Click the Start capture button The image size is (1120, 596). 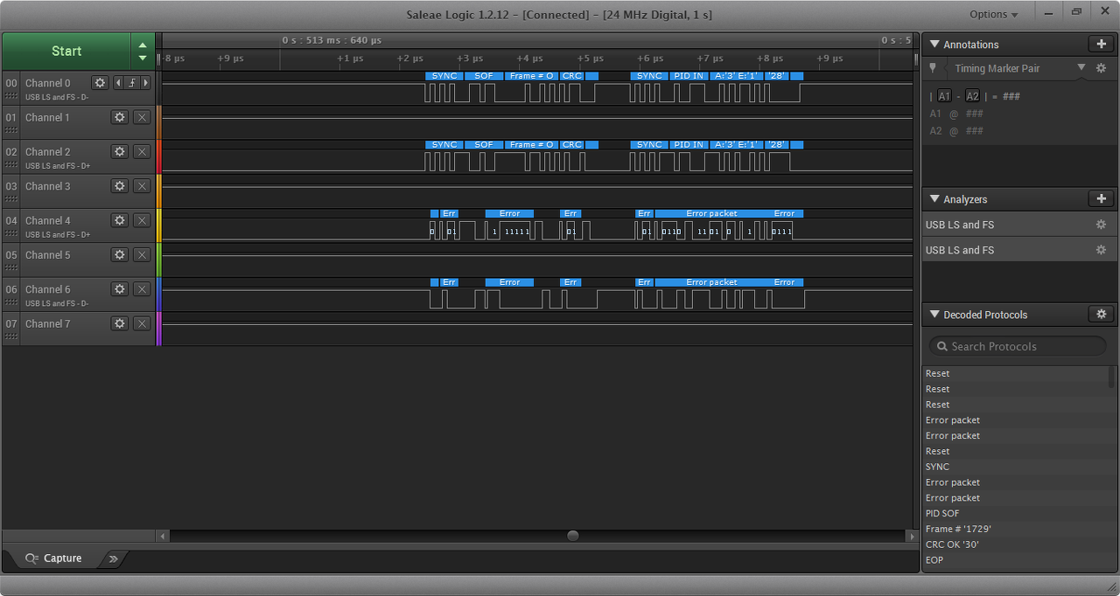[66, 51]
